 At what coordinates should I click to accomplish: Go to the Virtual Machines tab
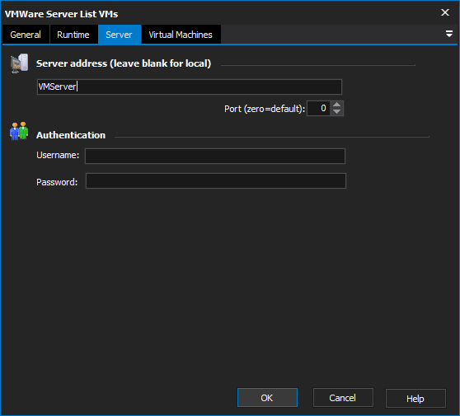pos(181,35)
